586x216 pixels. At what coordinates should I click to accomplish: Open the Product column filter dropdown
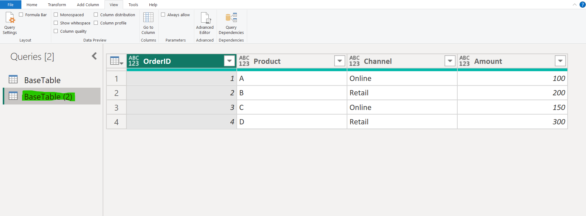click(x=339, y=61)
